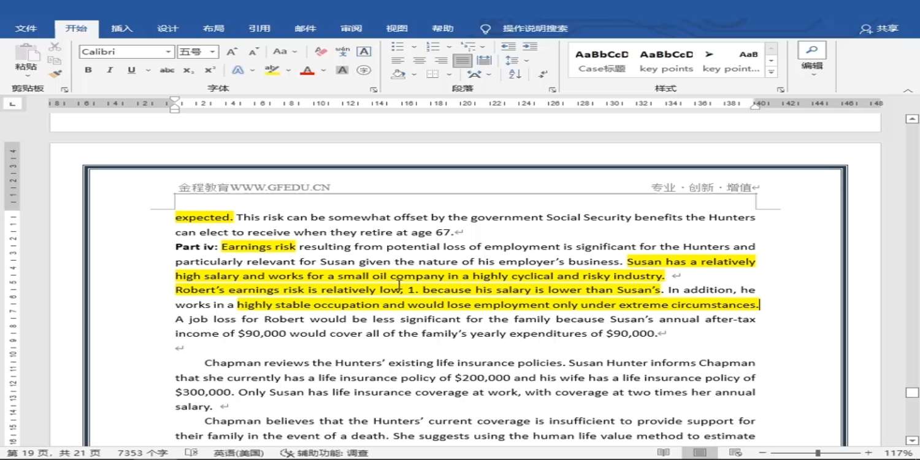Click the Format Painter brush icon
The width and height of the screenshot is (920, 460).
[x=55, y=74]
